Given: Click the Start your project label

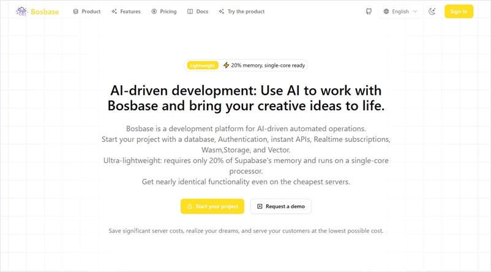Looking at the screenshot, I should click(x=217, y=206).
